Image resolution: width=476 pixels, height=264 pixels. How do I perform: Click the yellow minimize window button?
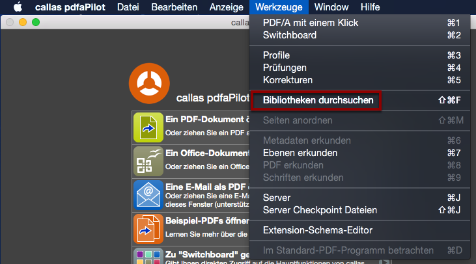(x=23, y=22)
